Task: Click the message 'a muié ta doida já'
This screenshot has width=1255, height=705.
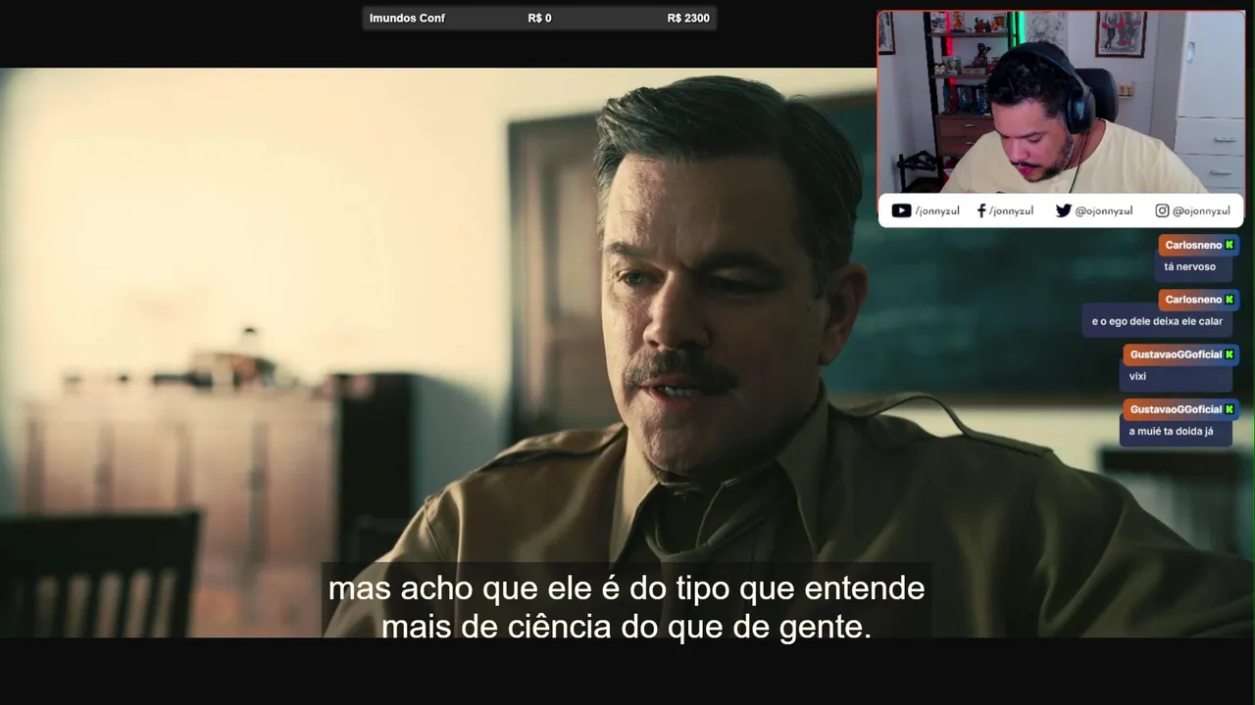Action: click(x=1171, y=431)
